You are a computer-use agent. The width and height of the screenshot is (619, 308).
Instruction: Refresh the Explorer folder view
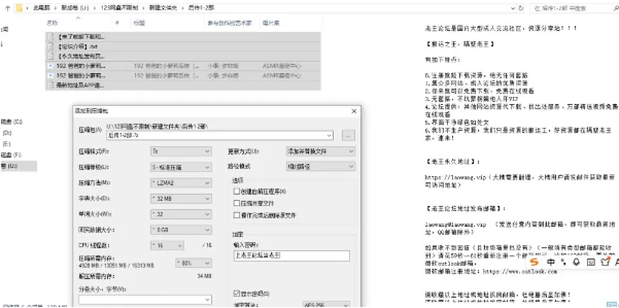[x=522, y=8]
